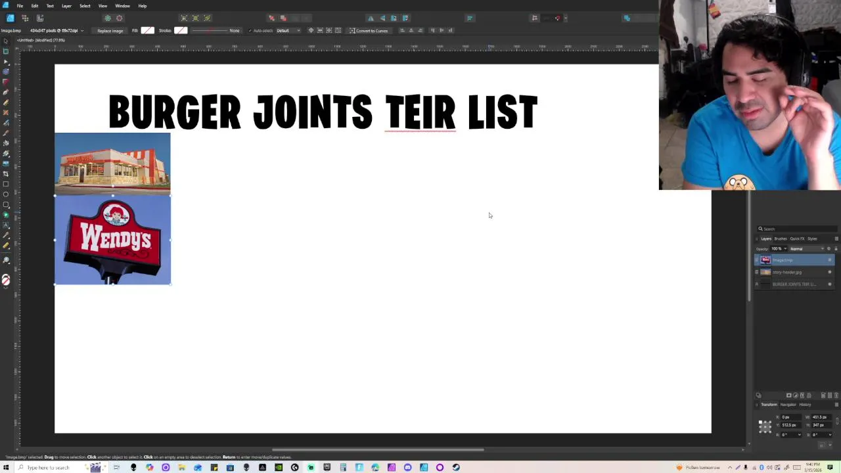Image resolution: width=841 pixels, height=473 pixels.
Task: Click the Stroke color swatch
Action: pyautogui.click(x=181, y=30)
